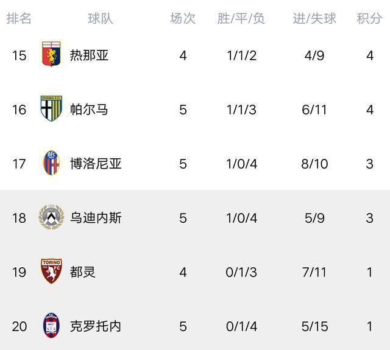This screenshot has width=390, height=350.
Task: Select the 胜/平/负 column header
Action: (x=241, y=18)
